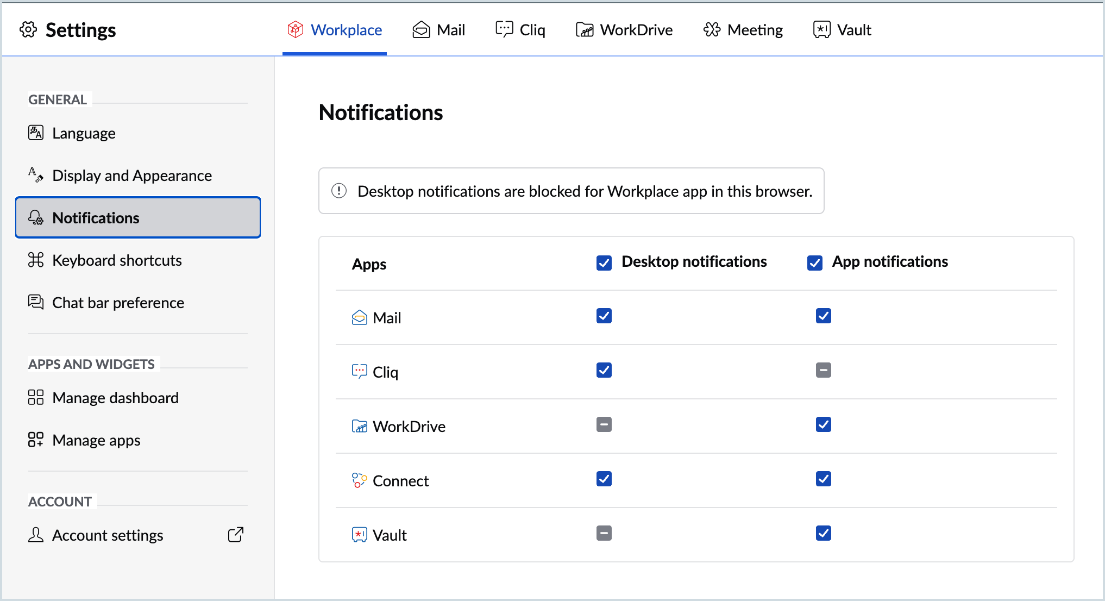1105x601 pixels.
Task: Click the App notifications column label
Action: pos(890,261)
